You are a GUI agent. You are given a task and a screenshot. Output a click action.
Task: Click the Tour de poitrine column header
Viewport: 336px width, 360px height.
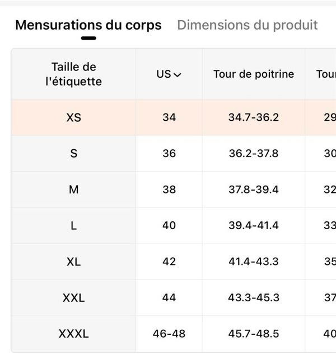(253, 74)
